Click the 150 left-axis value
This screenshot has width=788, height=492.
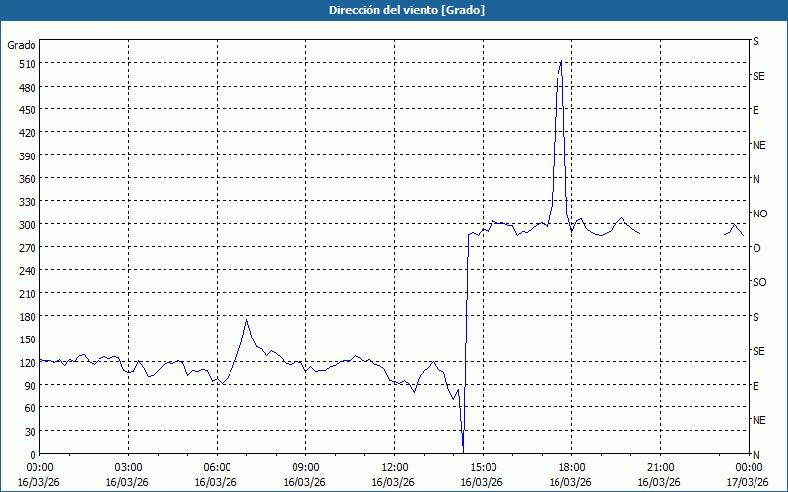coord(28,339)
